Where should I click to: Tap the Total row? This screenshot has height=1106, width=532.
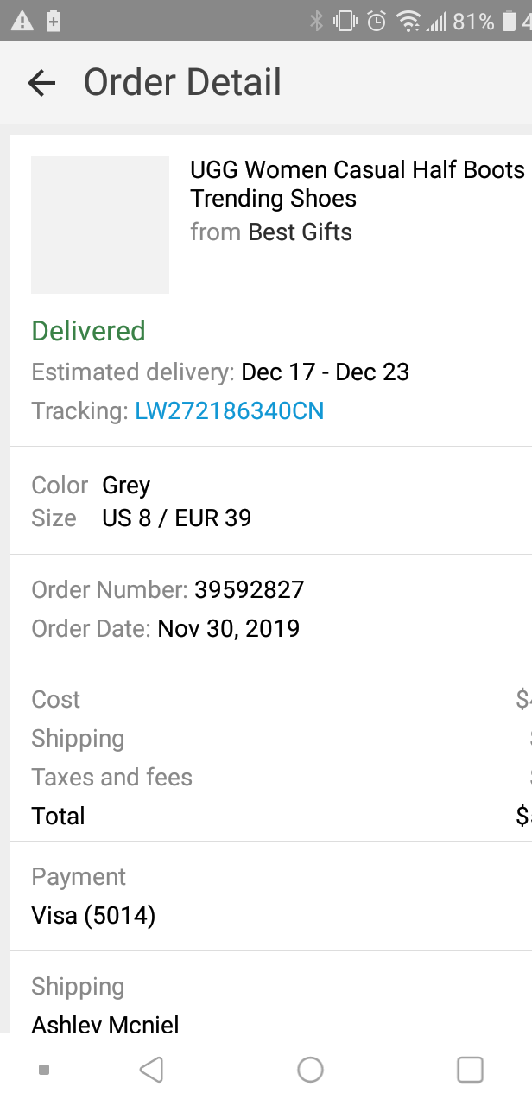click(271, 816)
